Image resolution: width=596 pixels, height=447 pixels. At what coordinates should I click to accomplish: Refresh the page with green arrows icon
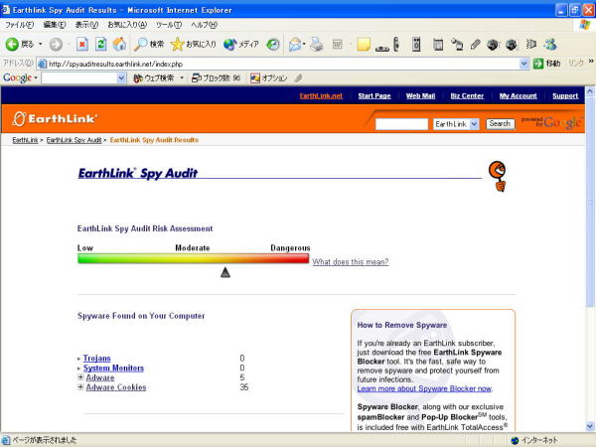pyautogui.click(x=100, y=45)
